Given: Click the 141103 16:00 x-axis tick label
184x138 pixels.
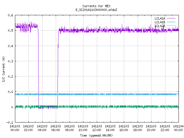Looking at the screenshot, I should tap(124, 128).
